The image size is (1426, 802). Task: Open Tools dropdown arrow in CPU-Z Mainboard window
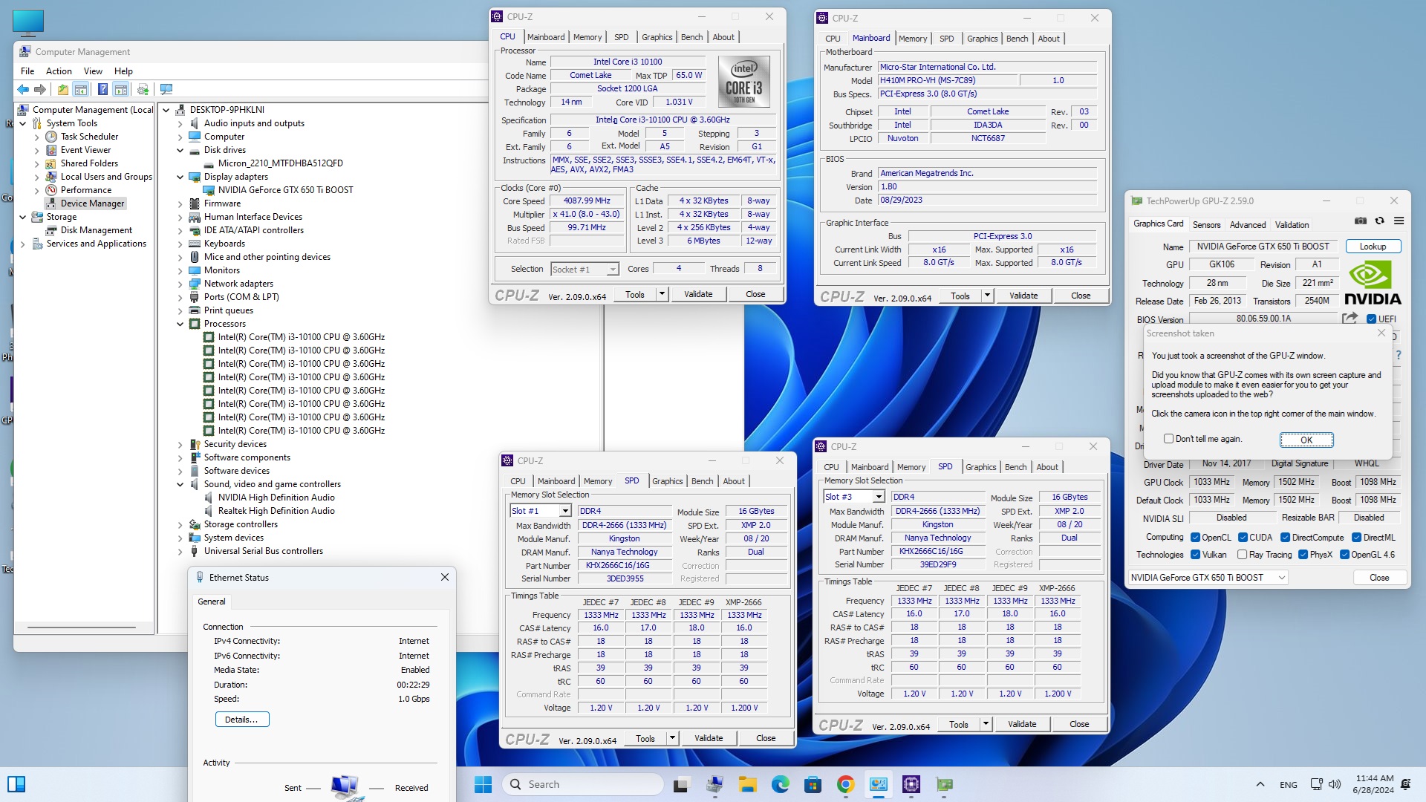click(x=987, y=296)
